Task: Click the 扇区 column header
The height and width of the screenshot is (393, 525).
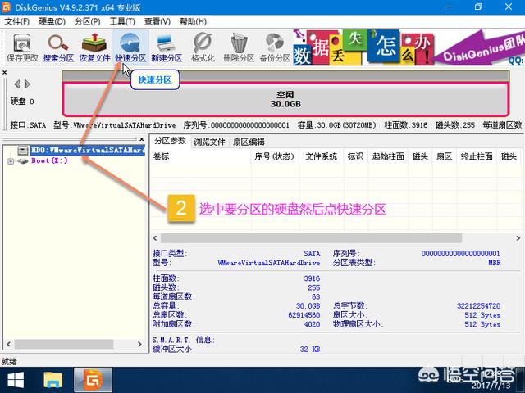Action: tap(445, 156)
